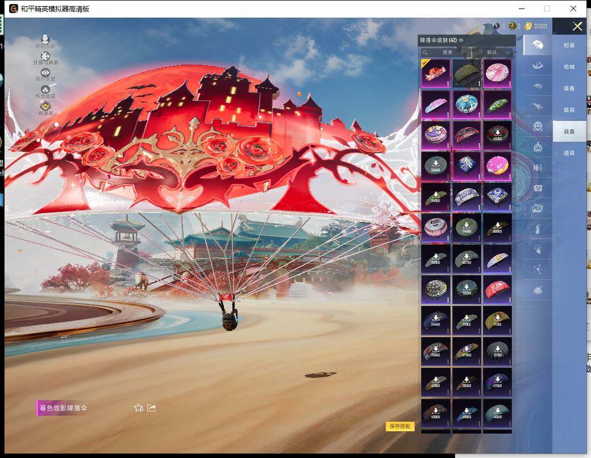Toggle the eye icon display settings
The width and height of the screenshot is (591, 458).
coord(45,74)
